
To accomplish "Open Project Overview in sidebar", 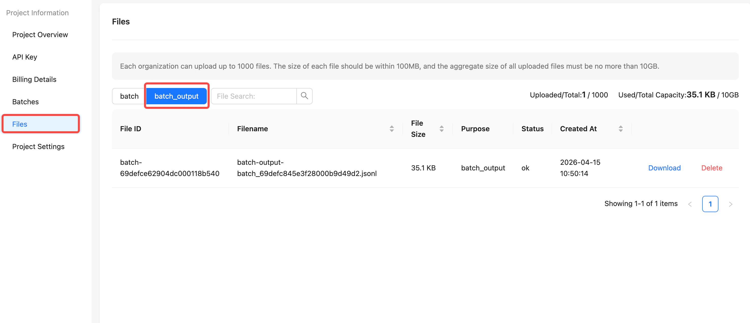I will 40,35.
